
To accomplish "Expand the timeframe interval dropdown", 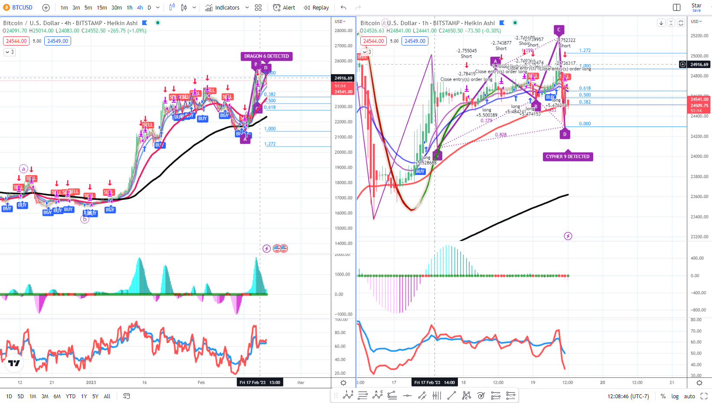I will [158, 7].
